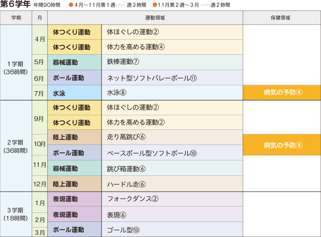Click the 4月 month cell
The height and width of the screenshot is (237, 321).
(40, 40)
